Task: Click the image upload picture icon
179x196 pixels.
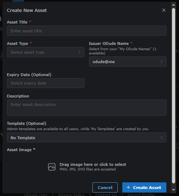Action: pos(52,167)
